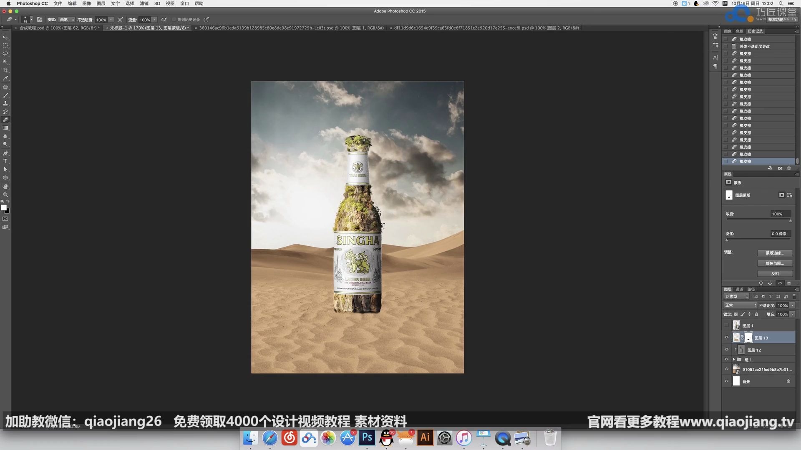Swap foreground and background colors
The height and width of the screenshot is (450, 801).
pyautogui.click(x=8, y=201)
